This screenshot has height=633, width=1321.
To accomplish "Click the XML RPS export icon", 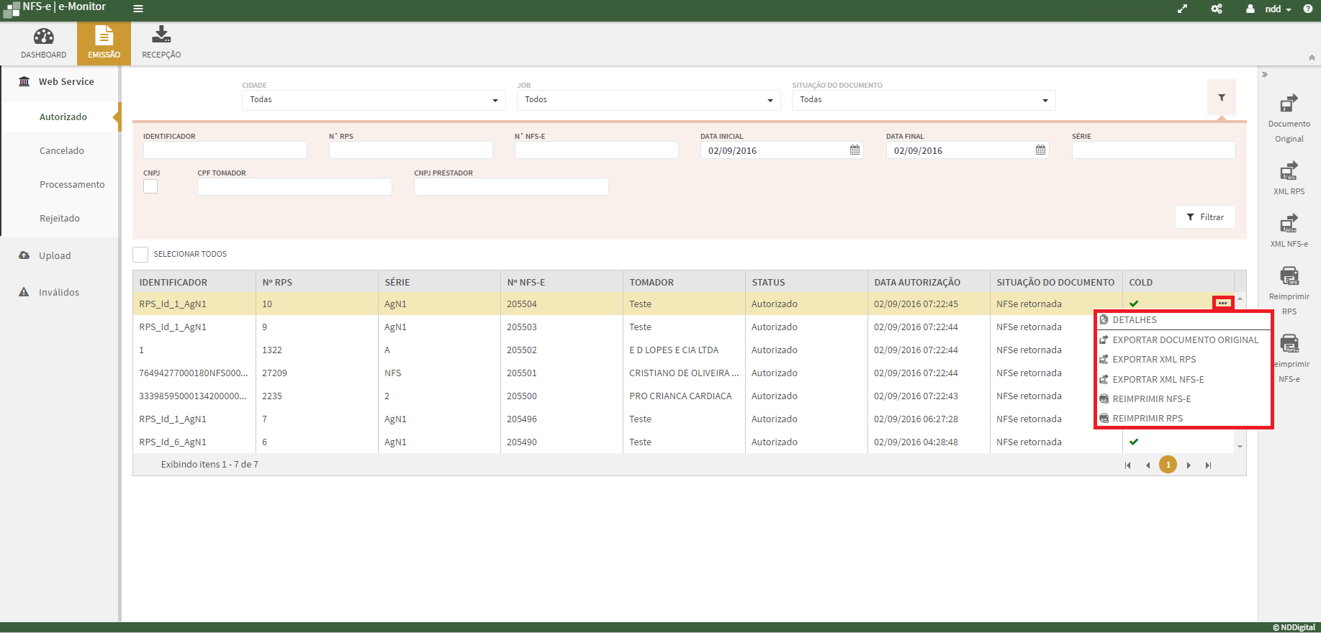I will click(1289, 171).
